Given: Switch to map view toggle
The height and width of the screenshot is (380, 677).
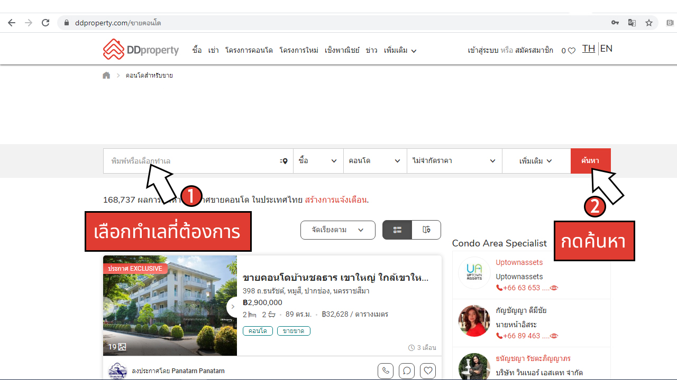Looking at the screenshot, I should (x=426, y=230).
